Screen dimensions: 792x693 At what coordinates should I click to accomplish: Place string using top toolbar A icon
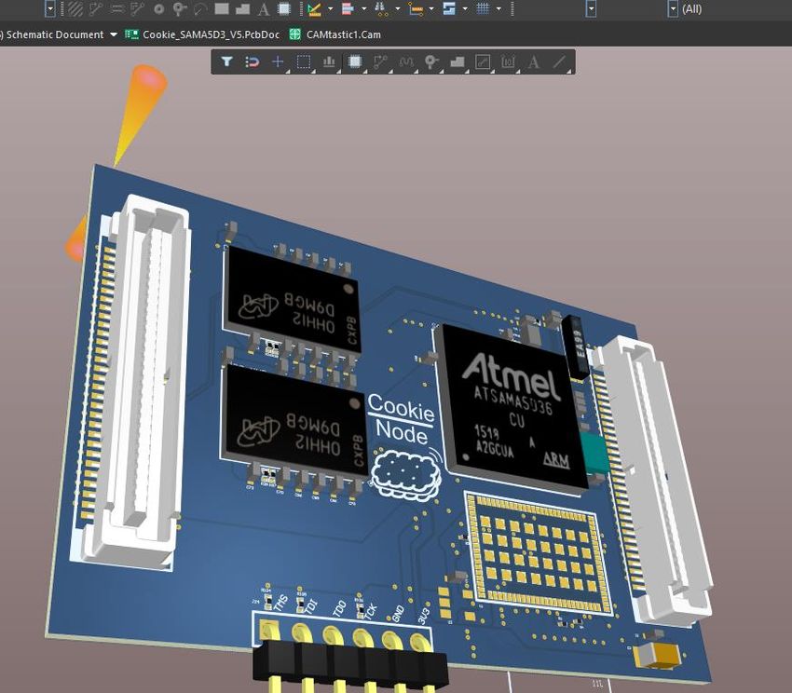point(263,9)
